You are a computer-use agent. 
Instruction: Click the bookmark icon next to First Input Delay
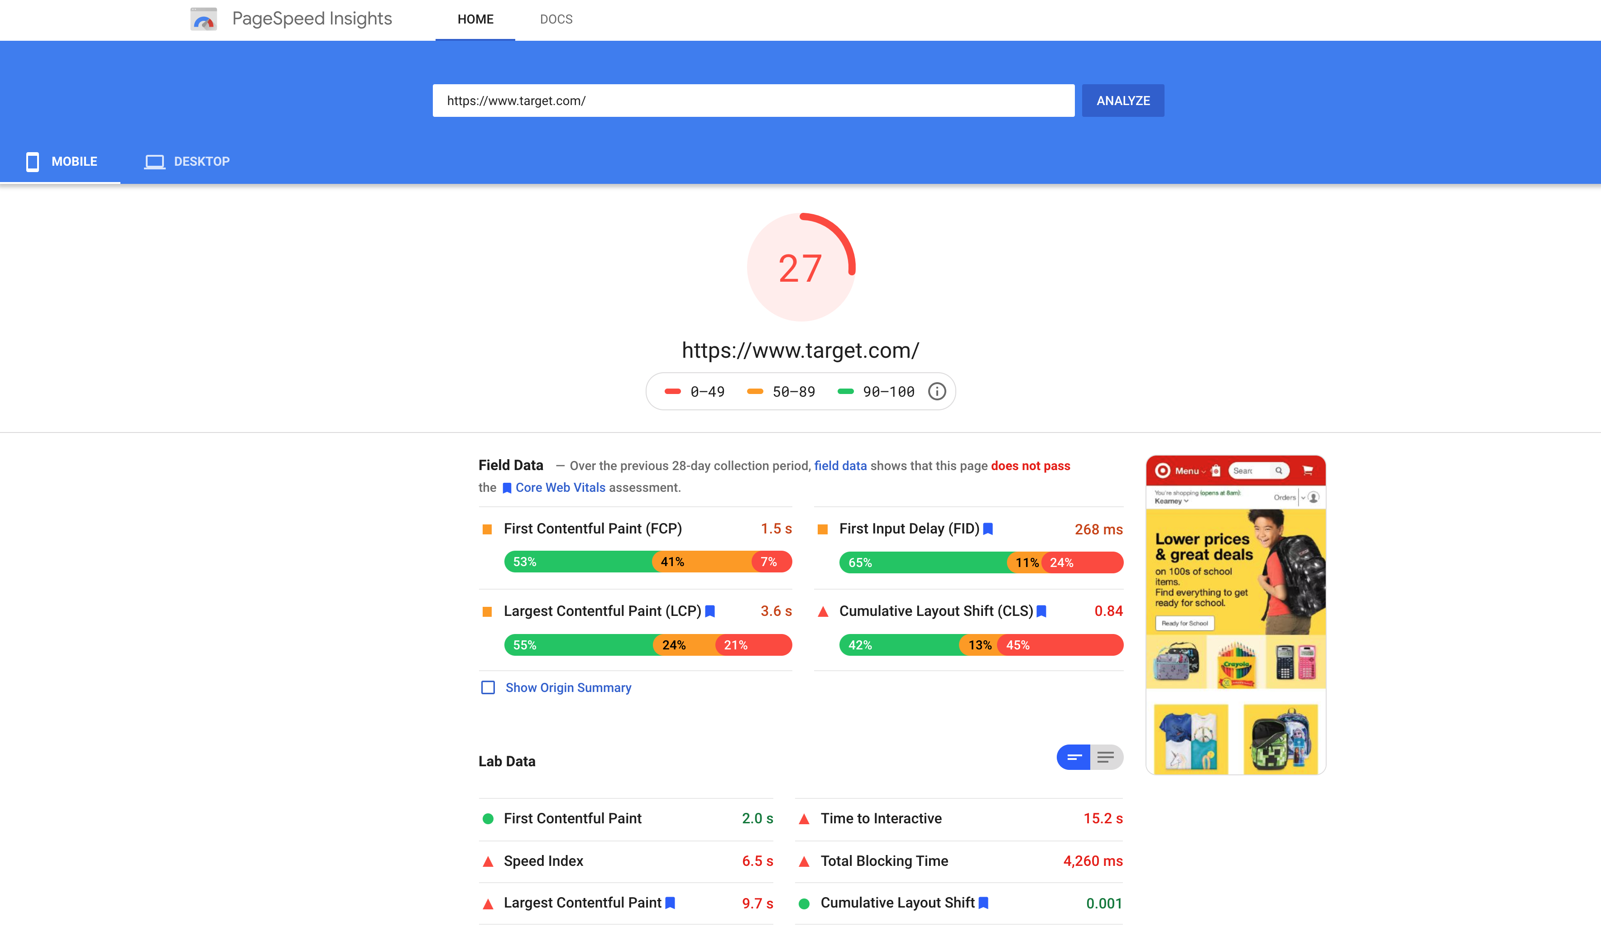click(988, 528)
